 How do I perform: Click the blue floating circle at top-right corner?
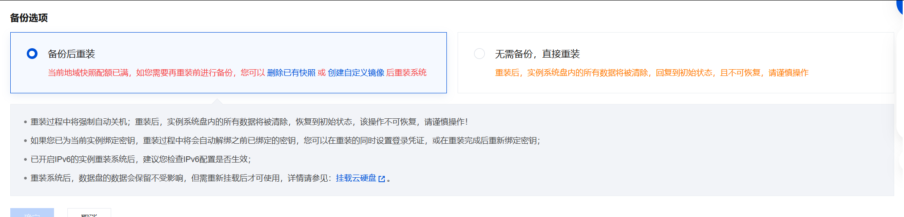(900, 5)
